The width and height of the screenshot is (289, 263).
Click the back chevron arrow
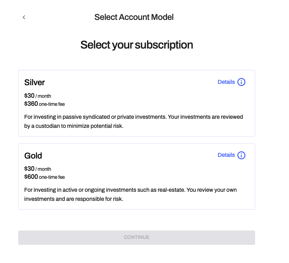[x=24, y=17]
